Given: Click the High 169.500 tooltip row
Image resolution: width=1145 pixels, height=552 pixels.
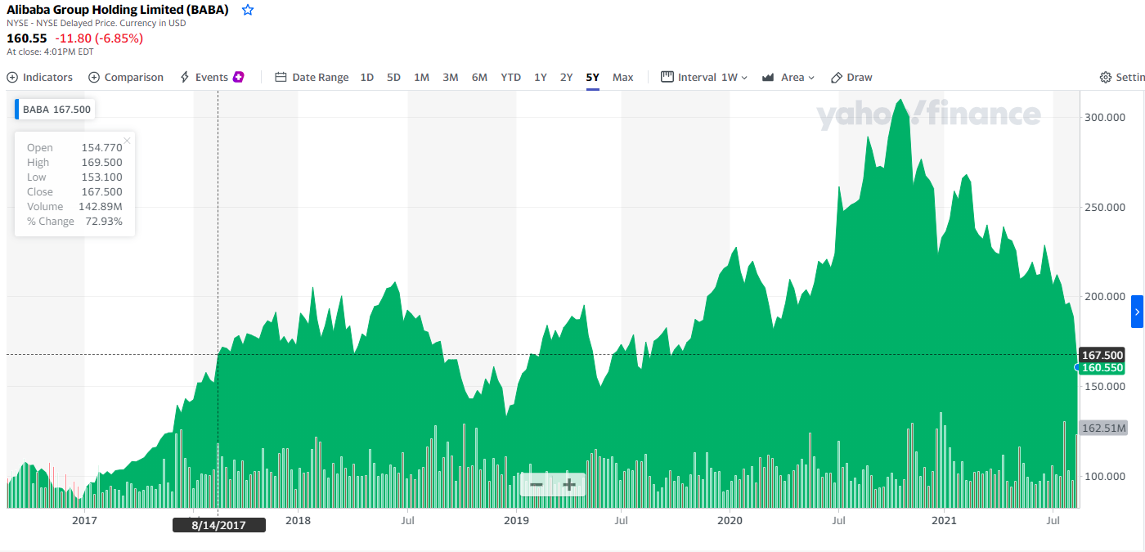Looking at the screenshot, I should coord(74,162).
